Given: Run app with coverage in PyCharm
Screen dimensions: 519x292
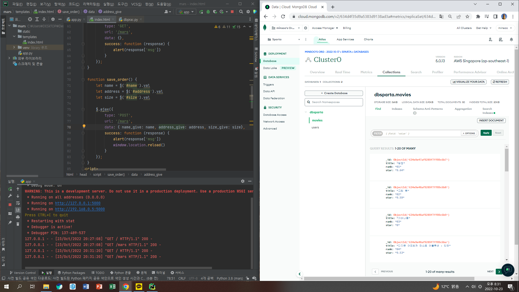Looking at the screenshot, I should tap(215, 12).
